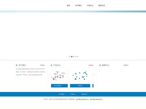The image size is (146, 109).
Task: Click the circle icon beside 产品中心 heading
Action: tap(51, 65)
